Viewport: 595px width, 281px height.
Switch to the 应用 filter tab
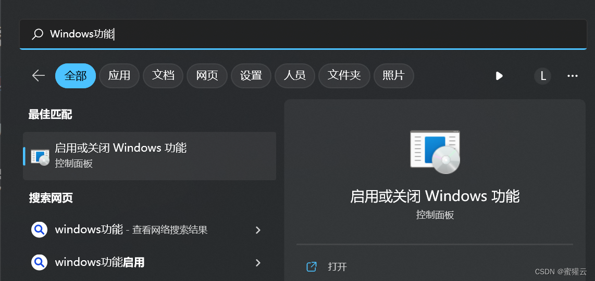[119, 76]
